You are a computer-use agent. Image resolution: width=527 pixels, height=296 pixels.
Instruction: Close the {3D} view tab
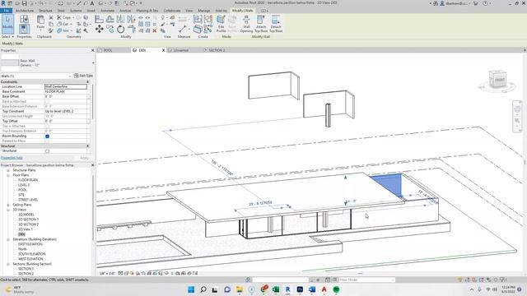pos(164,50)
